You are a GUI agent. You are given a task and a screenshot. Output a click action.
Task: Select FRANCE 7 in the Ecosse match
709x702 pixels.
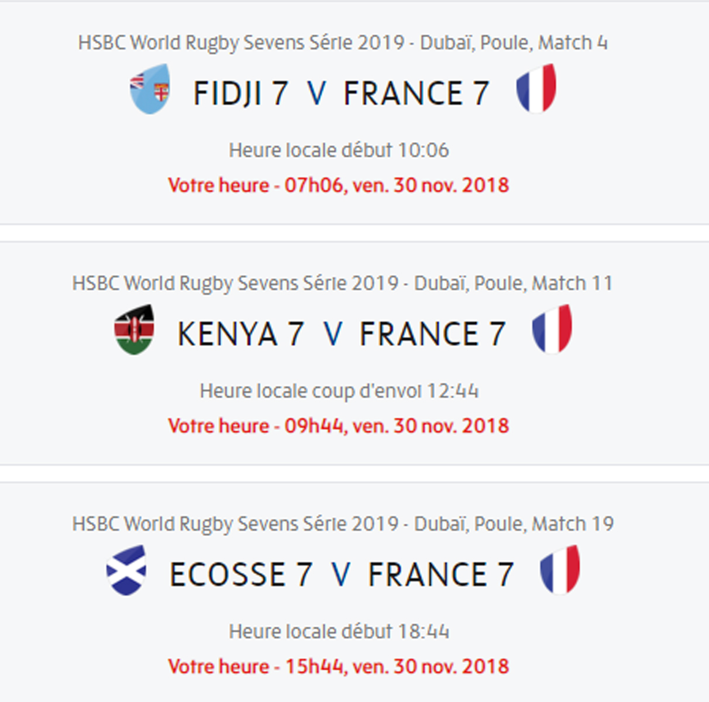tap(441, 575)
